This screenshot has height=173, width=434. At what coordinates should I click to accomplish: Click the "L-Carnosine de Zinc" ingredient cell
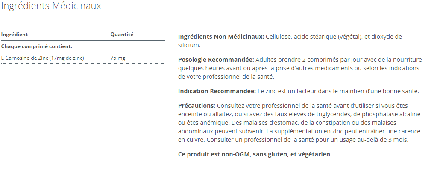pyautogui.click(x=43, y=58)
